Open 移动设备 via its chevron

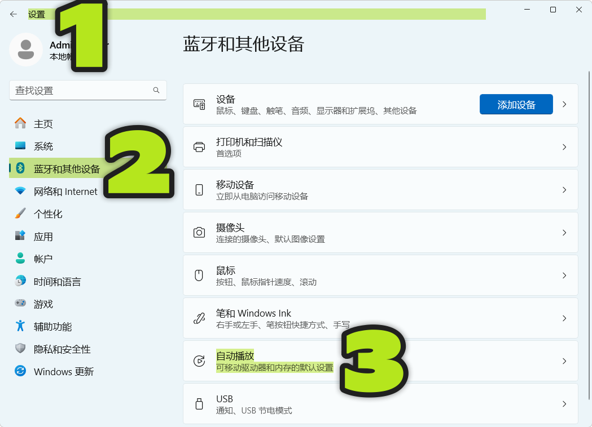coord(564,190)
